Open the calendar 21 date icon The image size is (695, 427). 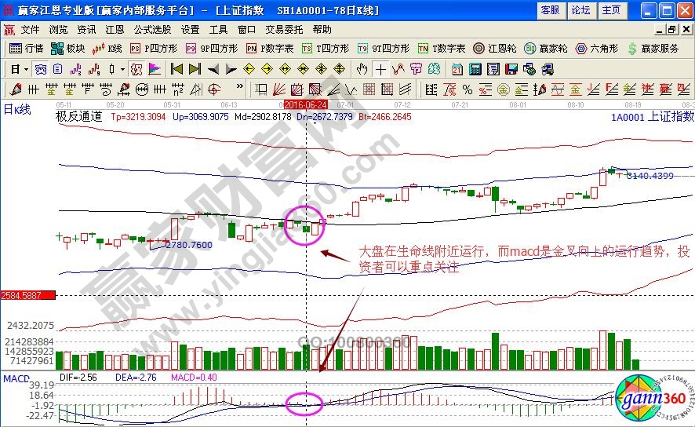[x=457, y=69]
